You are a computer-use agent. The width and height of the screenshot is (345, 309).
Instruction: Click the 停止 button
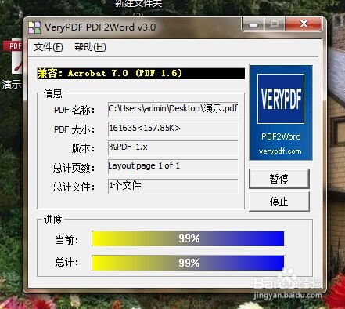pos(279,202)
